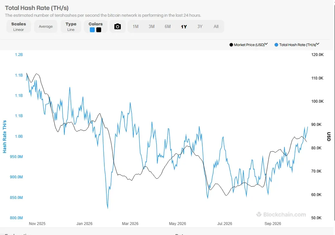
Task: Click the Hash Rate TH/s axis title
Action: [5, 136]
